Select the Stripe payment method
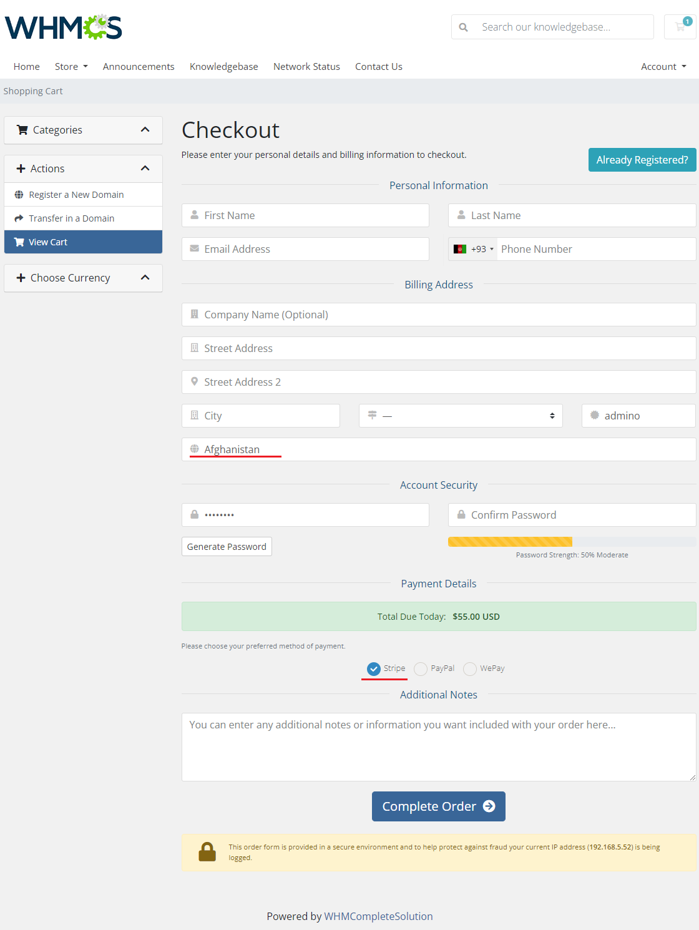699x930 pixels. (374, 669)
